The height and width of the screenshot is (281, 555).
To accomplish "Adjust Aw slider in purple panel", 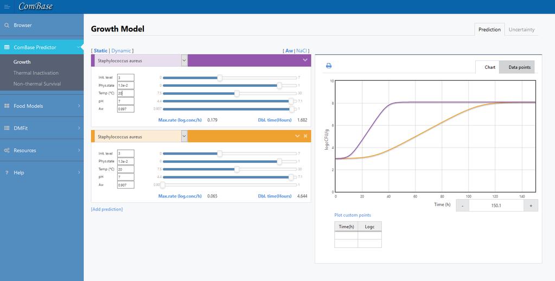I will point(292,109).
